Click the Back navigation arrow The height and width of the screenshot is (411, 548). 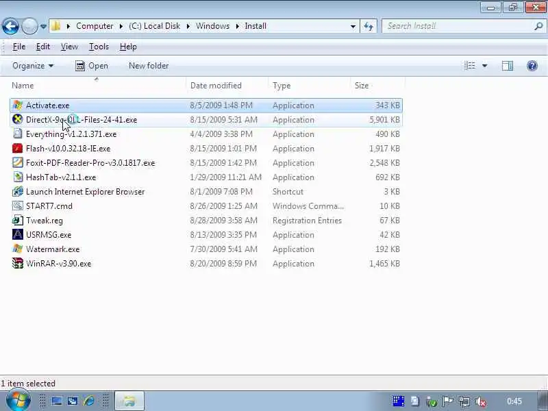[10, 26]
